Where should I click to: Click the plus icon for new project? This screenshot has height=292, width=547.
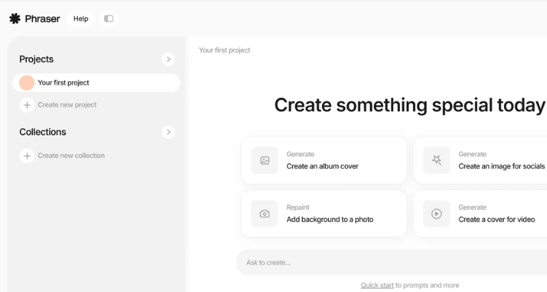pos(27,105)
